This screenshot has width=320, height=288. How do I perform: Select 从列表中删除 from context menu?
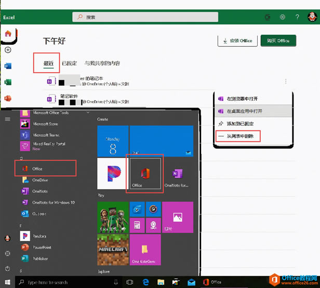tap(238, 136)
